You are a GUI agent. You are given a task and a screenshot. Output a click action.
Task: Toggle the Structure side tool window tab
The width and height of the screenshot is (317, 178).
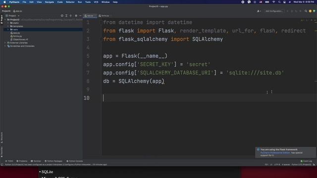coord(2,137)
